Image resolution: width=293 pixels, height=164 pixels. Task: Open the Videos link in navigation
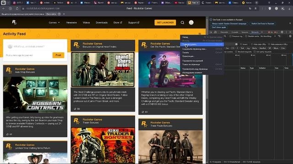click(86, 22)
